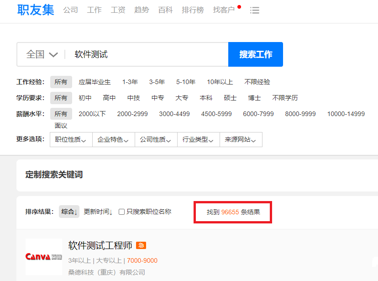The width and height of the screenshot is (378, 281).
Task: Enable 只搜索职位名称 checkbox
Action: 122,212
